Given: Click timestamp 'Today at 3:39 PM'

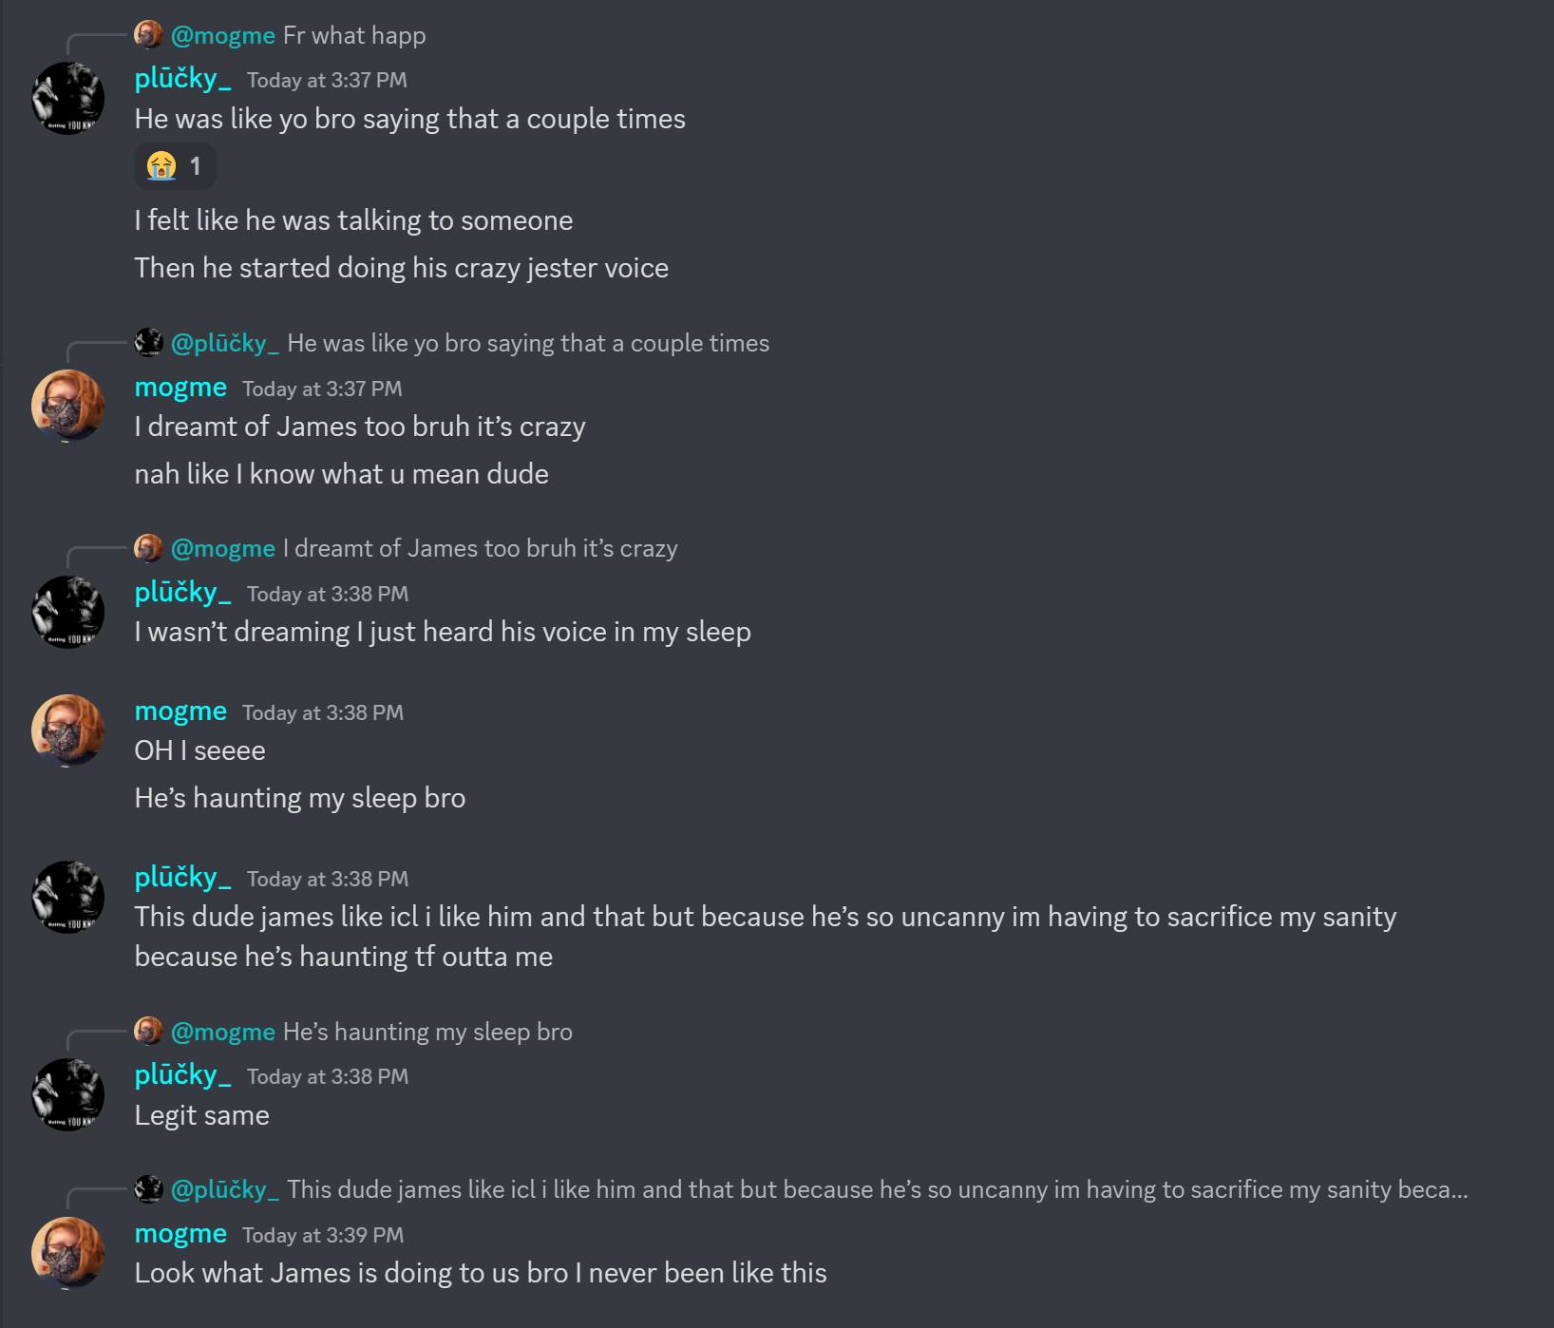Looking at the screenshot, I should point(323,1235).
